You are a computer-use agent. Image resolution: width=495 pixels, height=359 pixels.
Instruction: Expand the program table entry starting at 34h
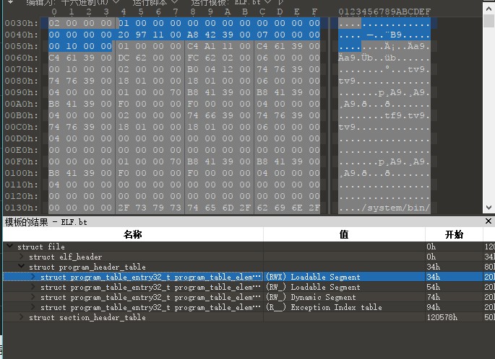(33, 277)
